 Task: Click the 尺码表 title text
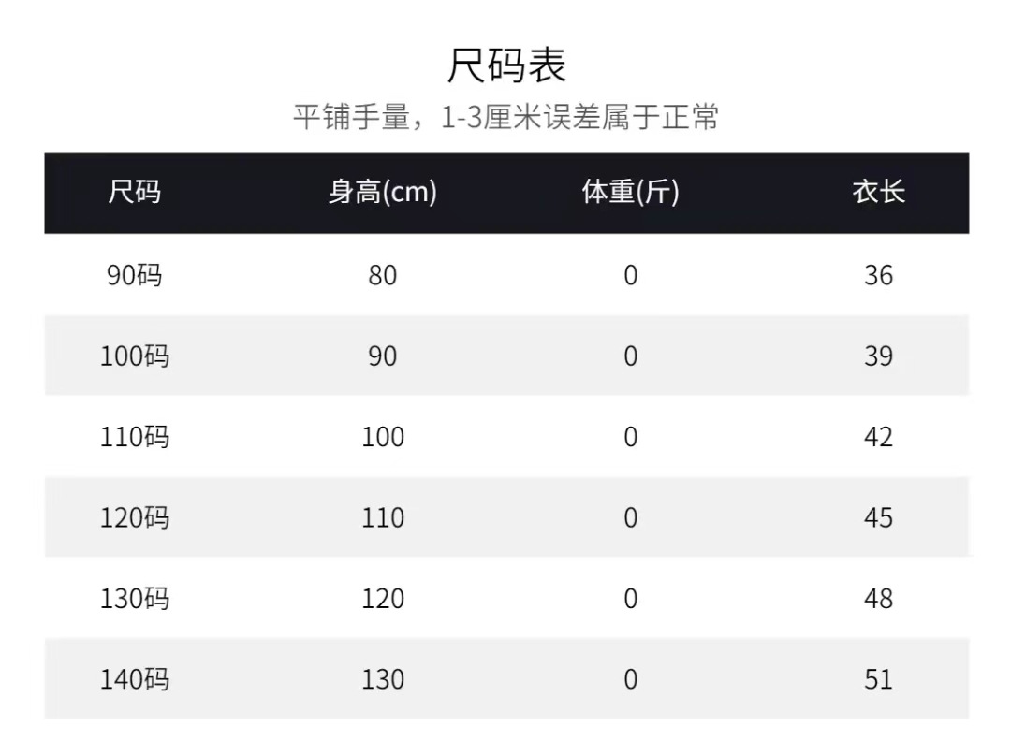505,66
